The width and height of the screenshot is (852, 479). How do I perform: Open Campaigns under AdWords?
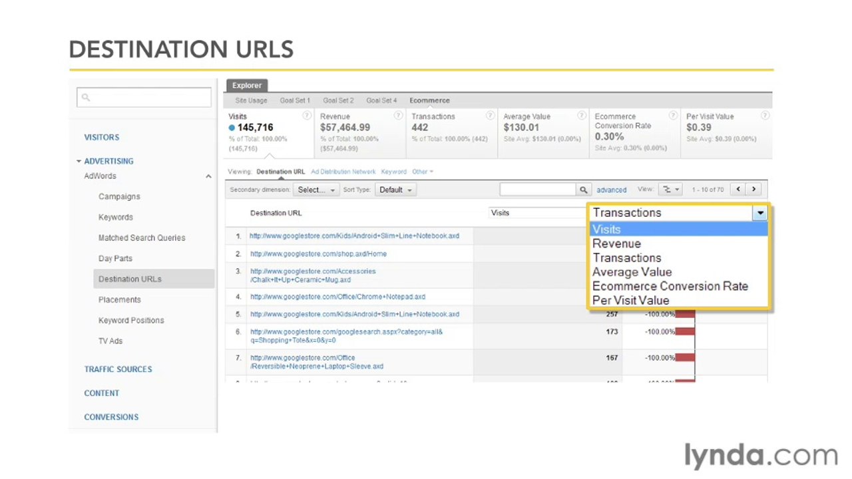(x=119, y=197)
